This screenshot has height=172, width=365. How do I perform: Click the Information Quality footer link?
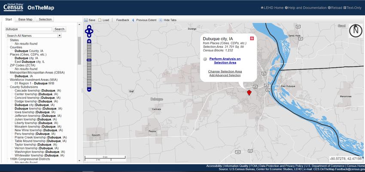tap(236, 166)
